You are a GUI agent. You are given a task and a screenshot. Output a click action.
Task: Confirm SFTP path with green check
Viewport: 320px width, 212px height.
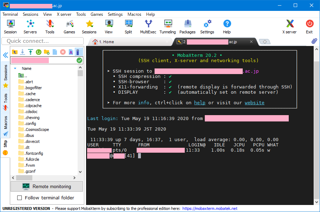[x=79, y=60]
